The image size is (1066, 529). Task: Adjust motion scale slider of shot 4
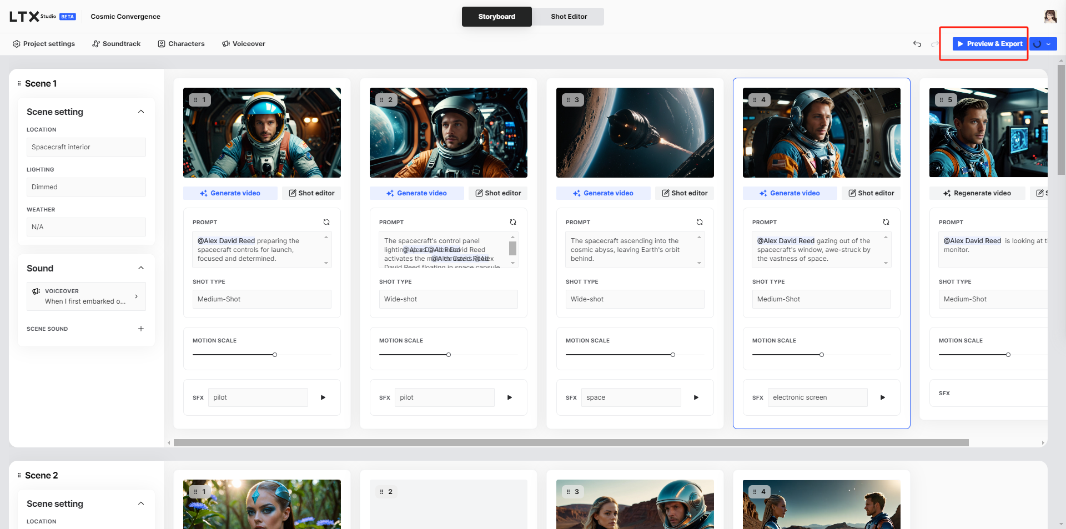822,355
